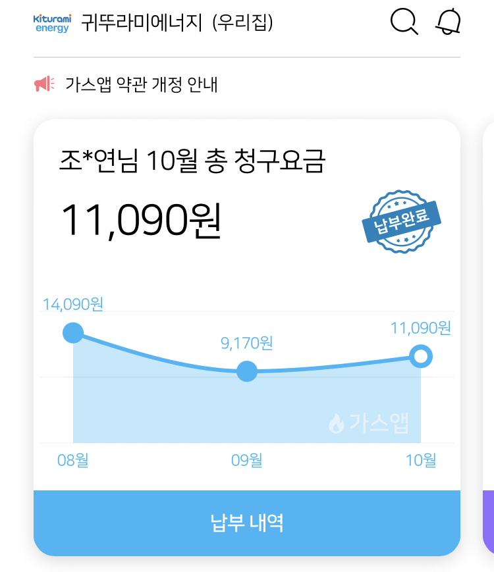Tap the 10월 axis label
The width and height of the screenshot is (494, 572).
tap(421, 460)
